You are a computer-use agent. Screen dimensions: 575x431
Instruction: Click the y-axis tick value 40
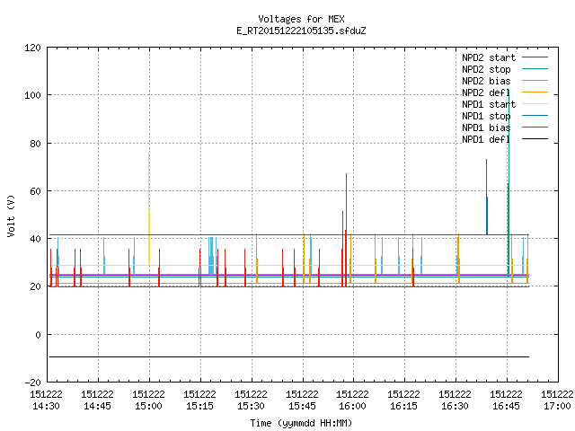pyautogui.click(x=35, y=240)
